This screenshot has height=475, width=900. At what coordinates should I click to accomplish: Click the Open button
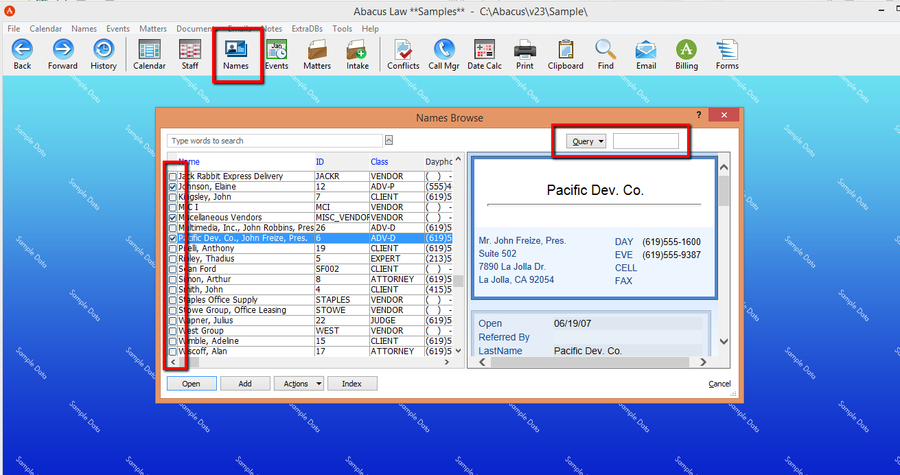coord(192,384)
